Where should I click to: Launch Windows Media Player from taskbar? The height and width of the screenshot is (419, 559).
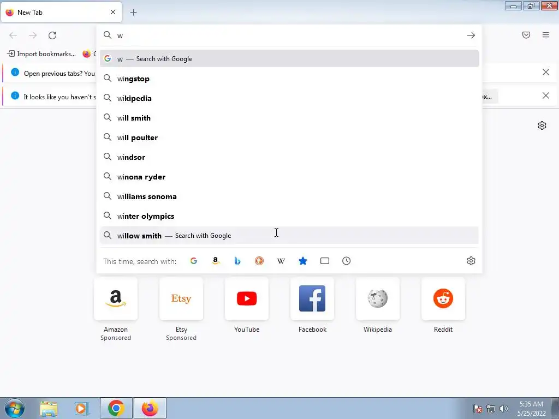(x=82, y=408)
